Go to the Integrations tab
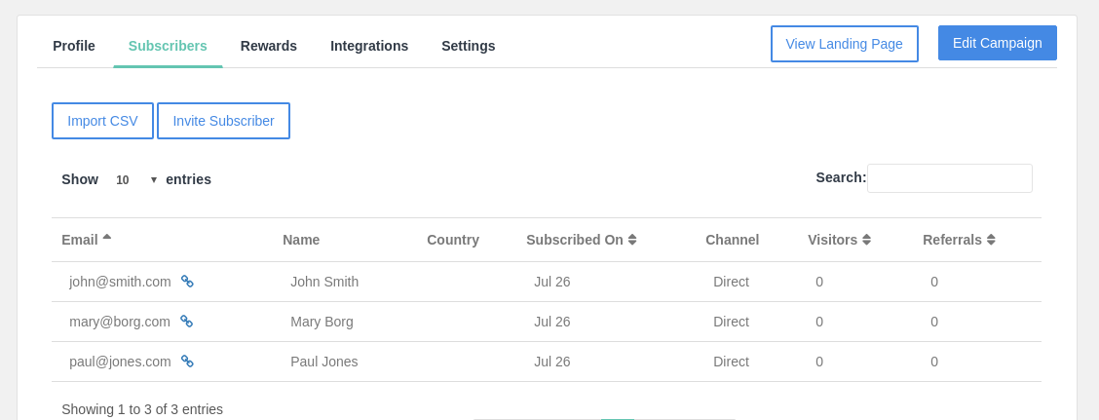This screenshot has width=1099, height=420. point(369,46)
